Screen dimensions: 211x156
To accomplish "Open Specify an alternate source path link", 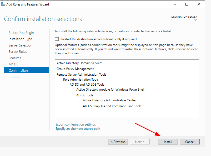I will (78, 129).
